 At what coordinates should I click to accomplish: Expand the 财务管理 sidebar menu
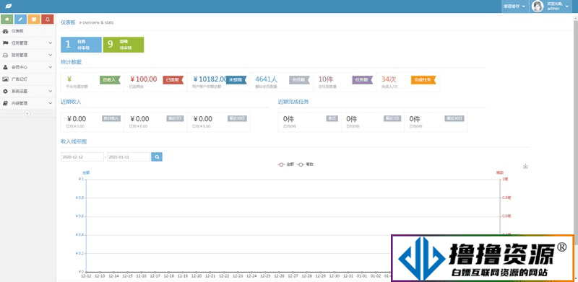28,56
